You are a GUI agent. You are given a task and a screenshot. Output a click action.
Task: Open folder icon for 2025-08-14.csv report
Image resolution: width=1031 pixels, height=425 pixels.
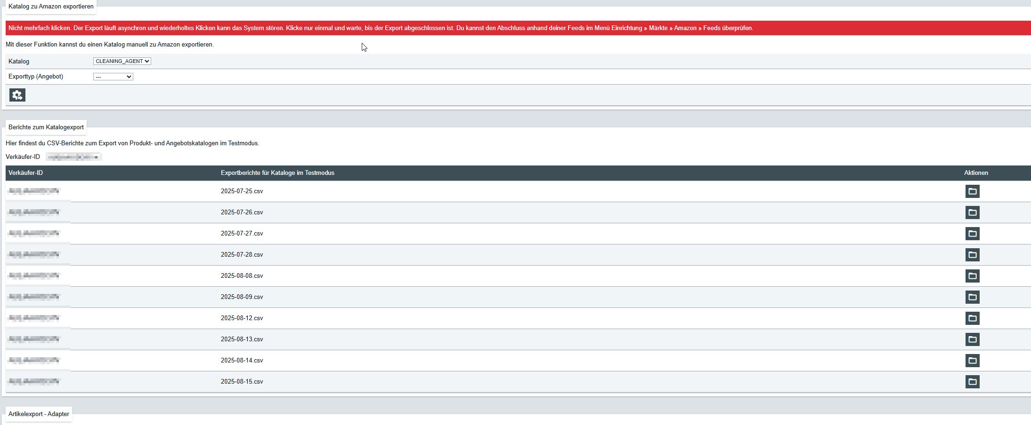click(972, 361)
